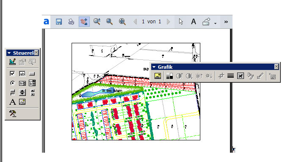Image resolution: width=288 pixels, height=162 pixels.
Task: Click insert picture icon in Grafik toolbar
Action: click(158, 76)
